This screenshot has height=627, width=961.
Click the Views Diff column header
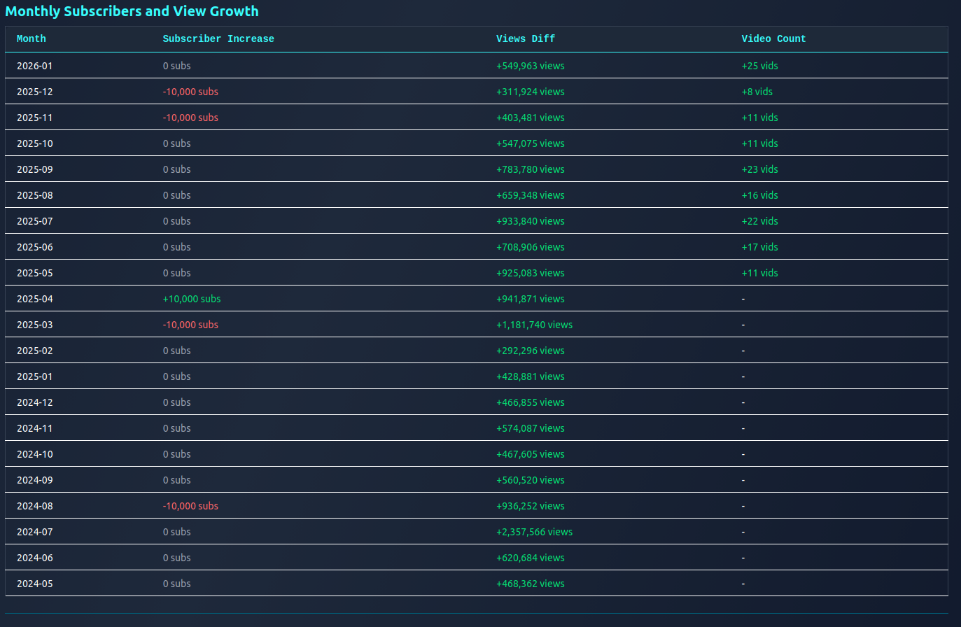tap(526, 39)
